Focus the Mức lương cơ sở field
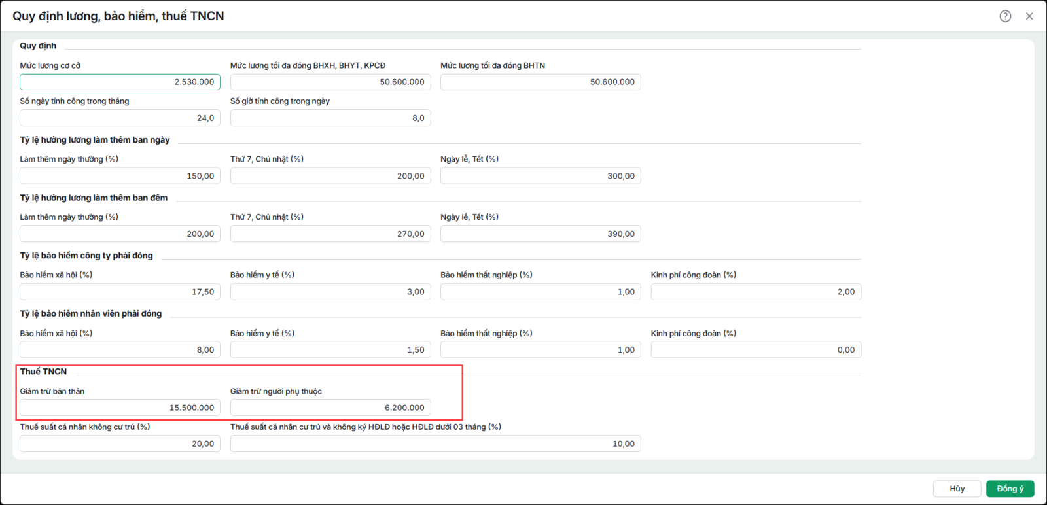 pos(120,82)
